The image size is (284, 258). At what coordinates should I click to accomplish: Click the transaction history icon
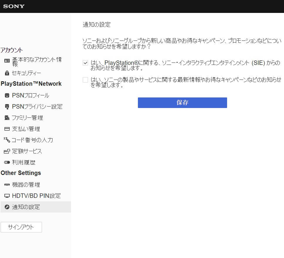click(x=7, y=162)
